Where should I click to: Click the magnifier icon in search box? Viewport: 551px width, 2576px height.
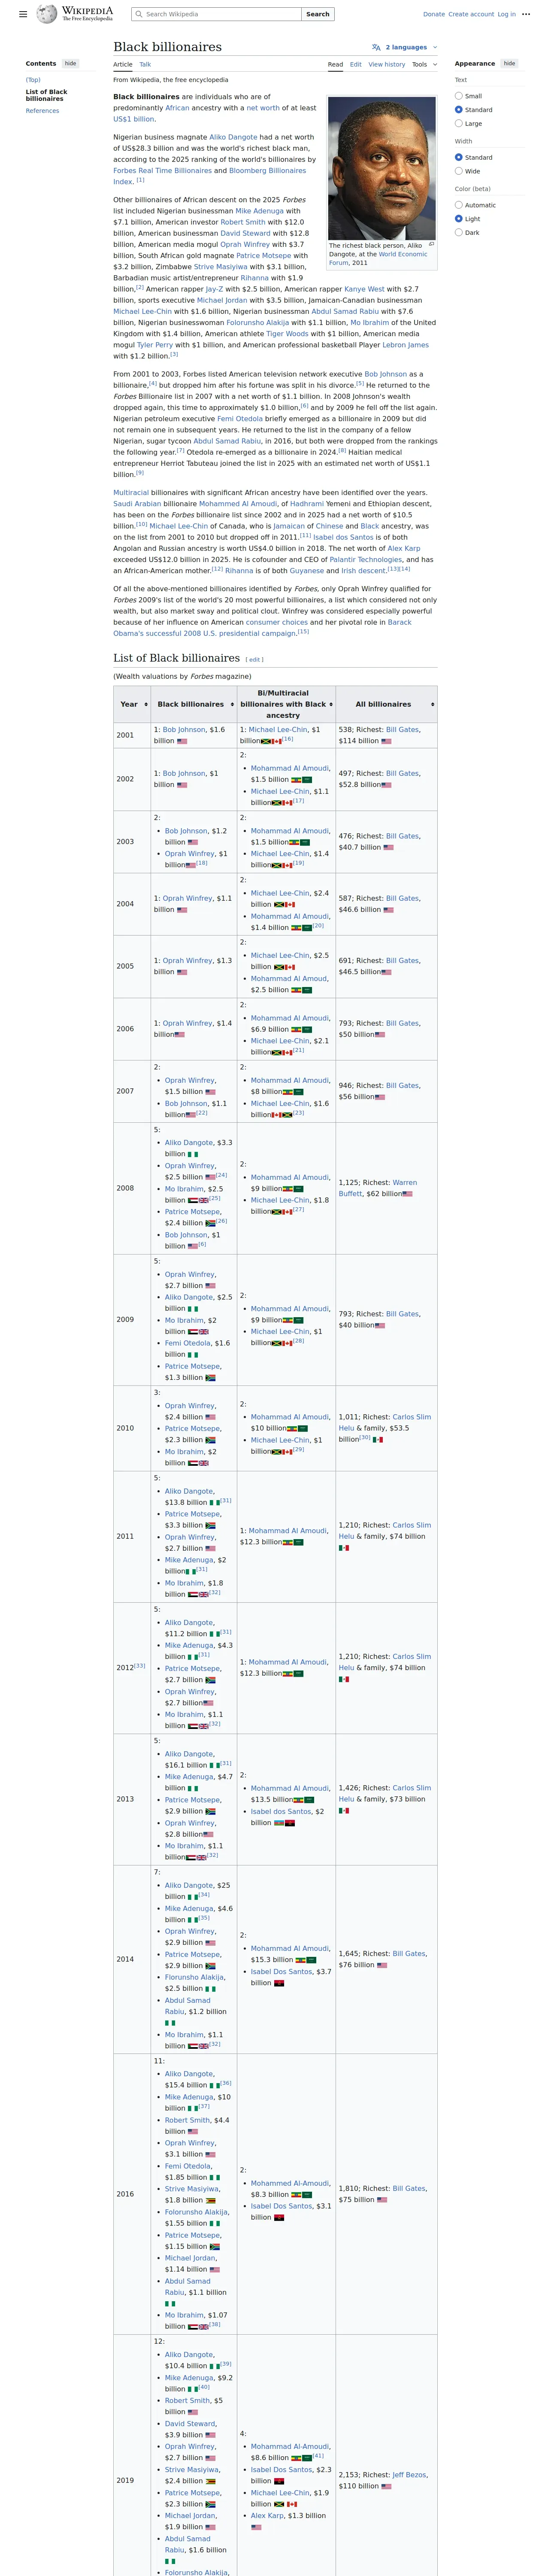(x=139, y=14)
